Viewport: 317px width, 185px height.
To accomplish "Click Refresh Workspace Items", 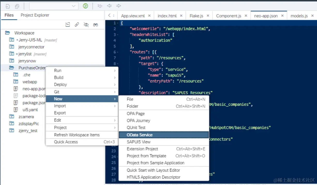I will pos(77,135).
